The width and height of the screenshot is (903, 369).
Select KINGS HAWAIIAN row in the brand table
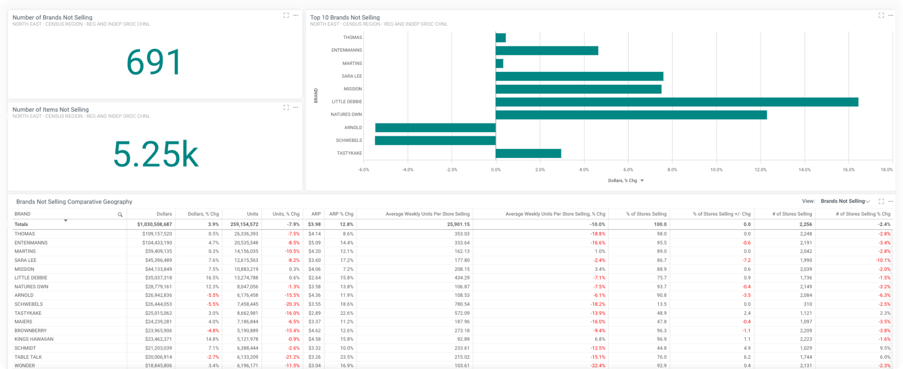click(x=453, y=339)
